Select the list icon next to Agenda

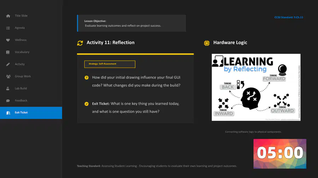pos(8,28)
